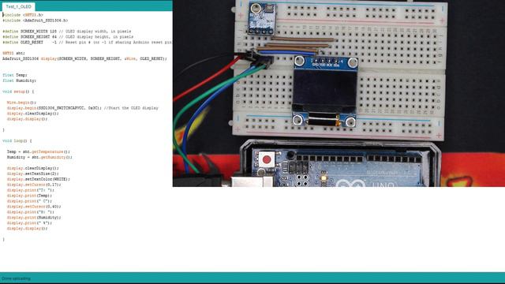This screenshot has width=505, height=284.
Task: Click the '#define OLED_RESET -1' line
Action: (x=87, y=42)
